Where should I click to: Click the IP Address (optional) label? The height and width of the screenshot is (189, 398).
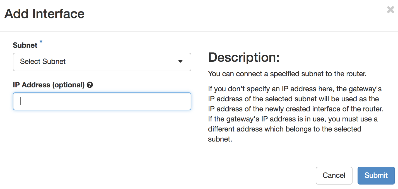[x=49, y=85]
